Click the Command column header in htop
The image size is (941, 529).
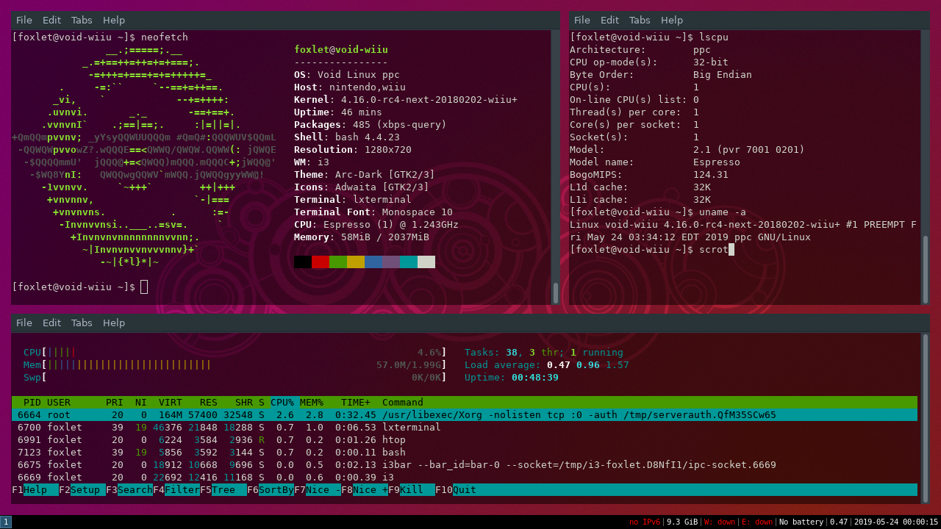[403, 403]
